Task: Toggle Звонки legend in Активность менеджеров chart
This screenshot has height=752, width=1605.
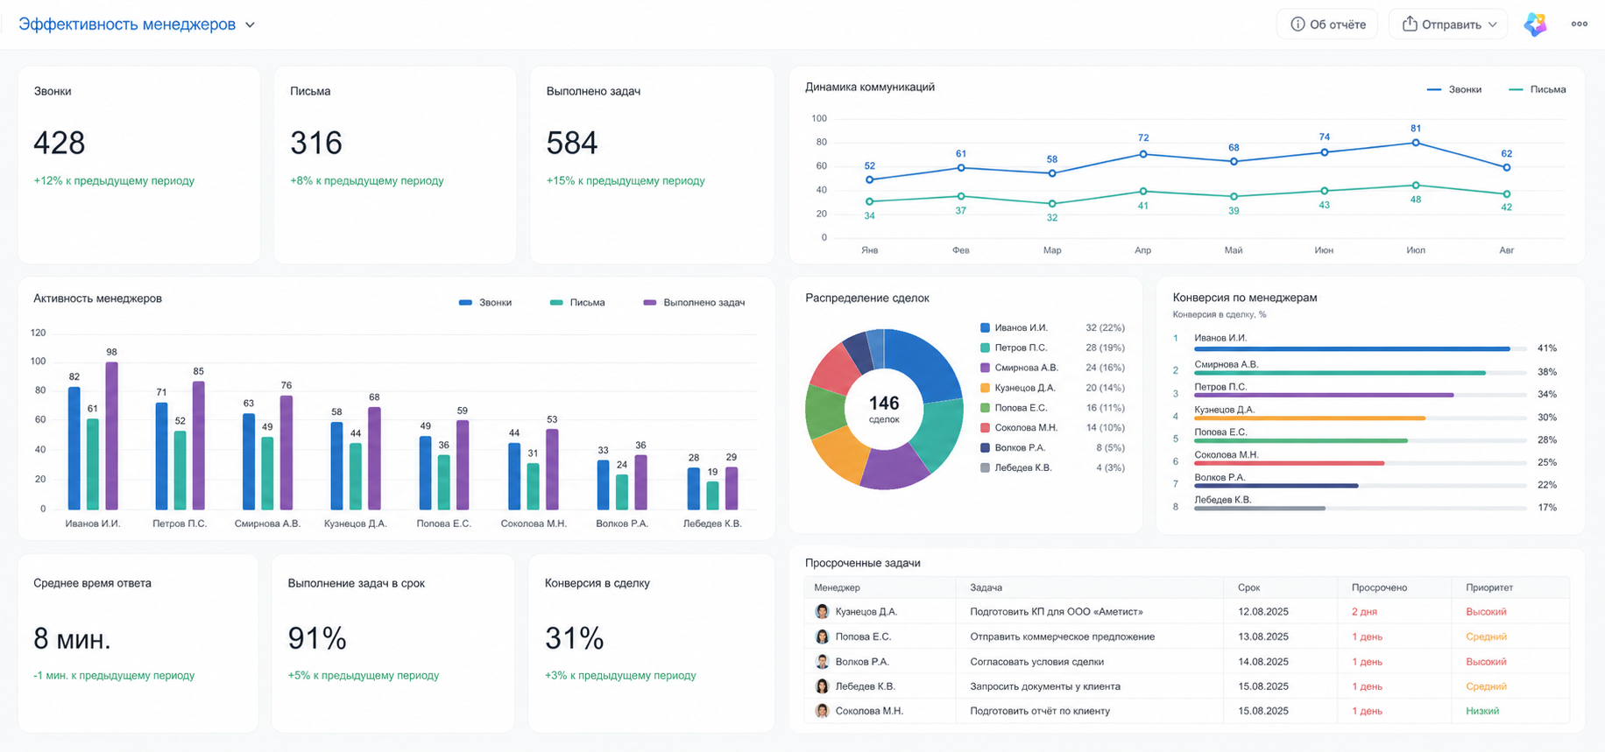Action: 485,302
